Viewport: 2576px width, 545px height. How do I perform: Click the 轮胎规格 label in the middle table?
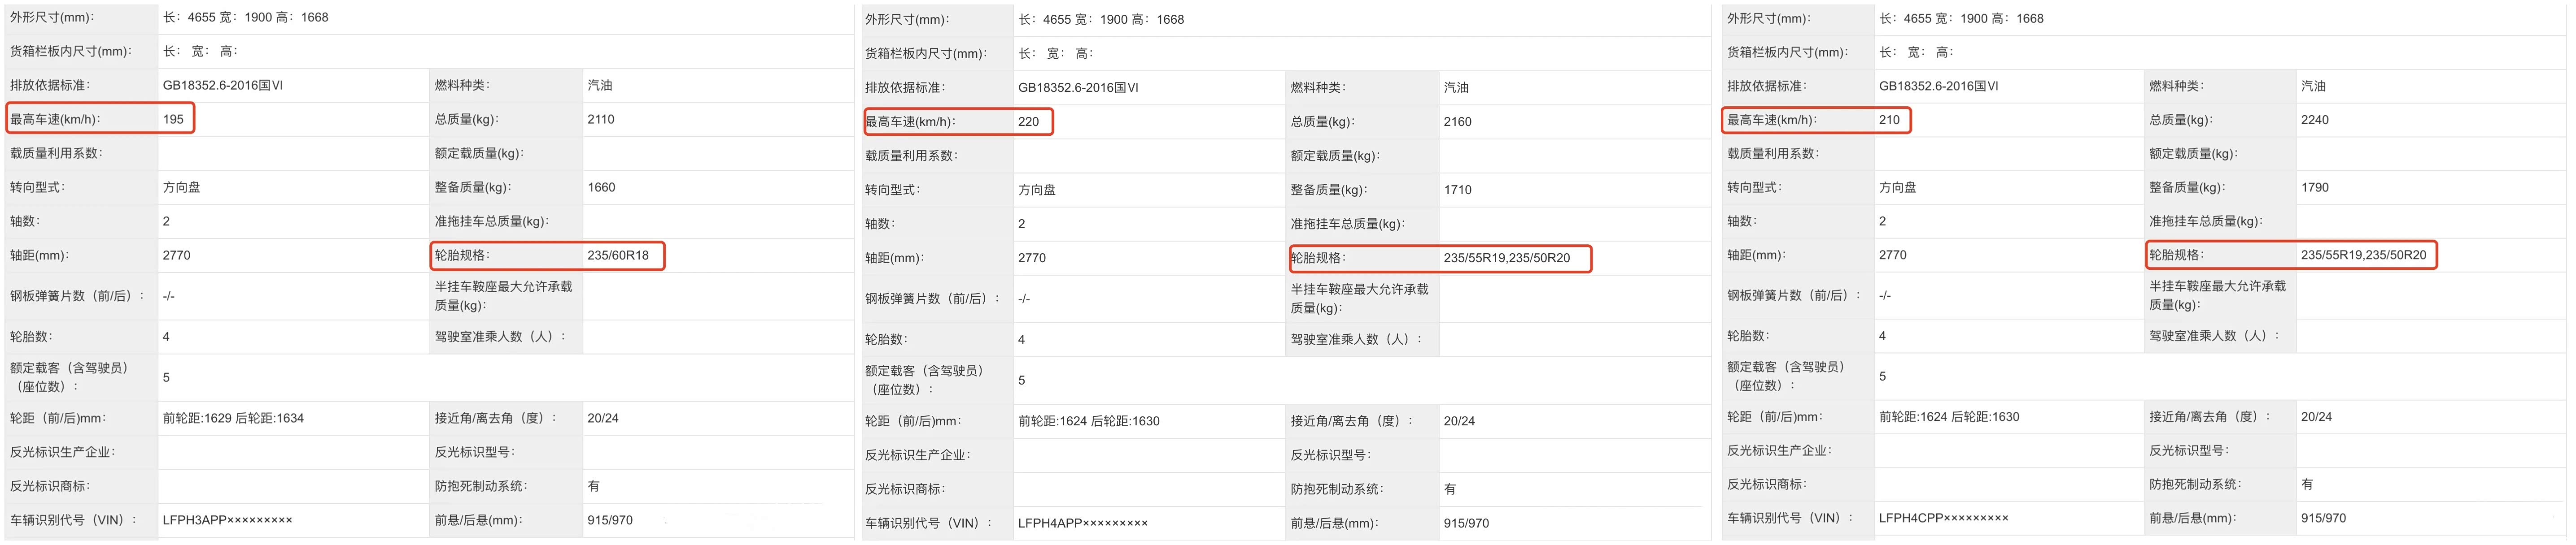[x=1318, y=259]
